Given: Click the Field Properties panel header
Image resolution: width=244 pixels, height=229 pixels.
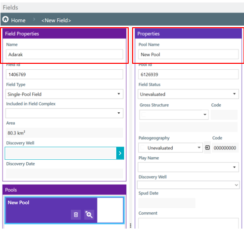Looking at the screenshot, I should (64, 34).
